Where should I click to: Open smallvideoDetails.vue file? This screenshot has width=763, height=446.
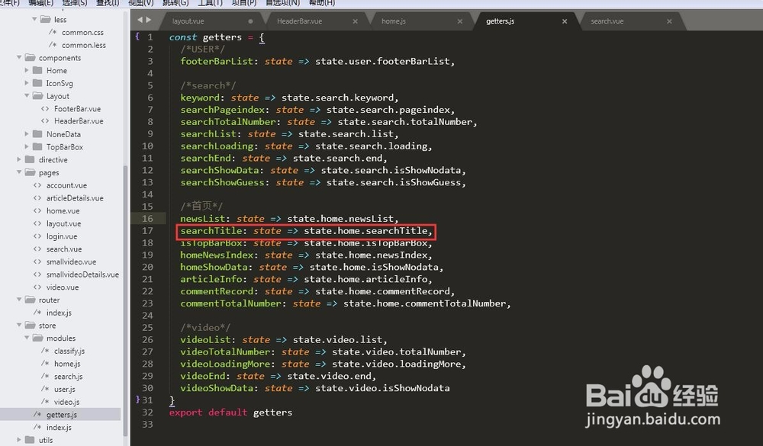(x=82, y=274)
